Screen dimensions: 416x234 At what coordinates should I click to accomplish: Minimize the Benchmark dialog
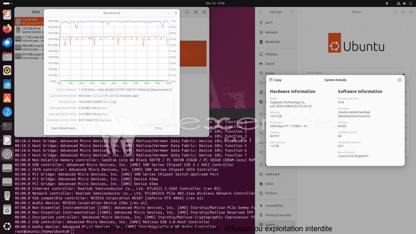[169, 13]
